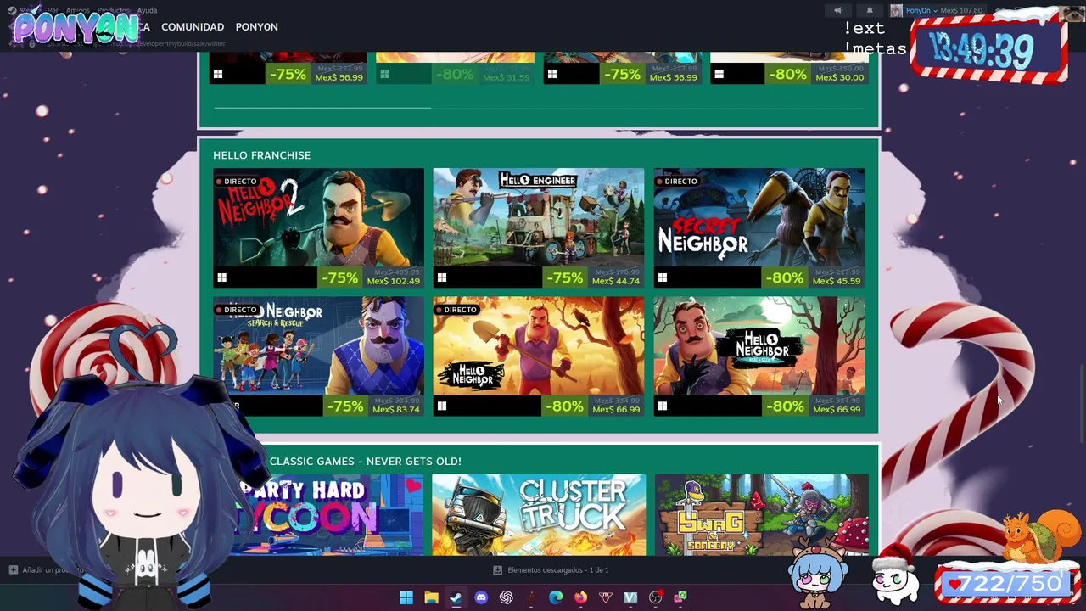The height and width of the screenshot is (611, 1086).
Task: Click the Mex$ 44.74 price
Action: (x=616, y=281)
